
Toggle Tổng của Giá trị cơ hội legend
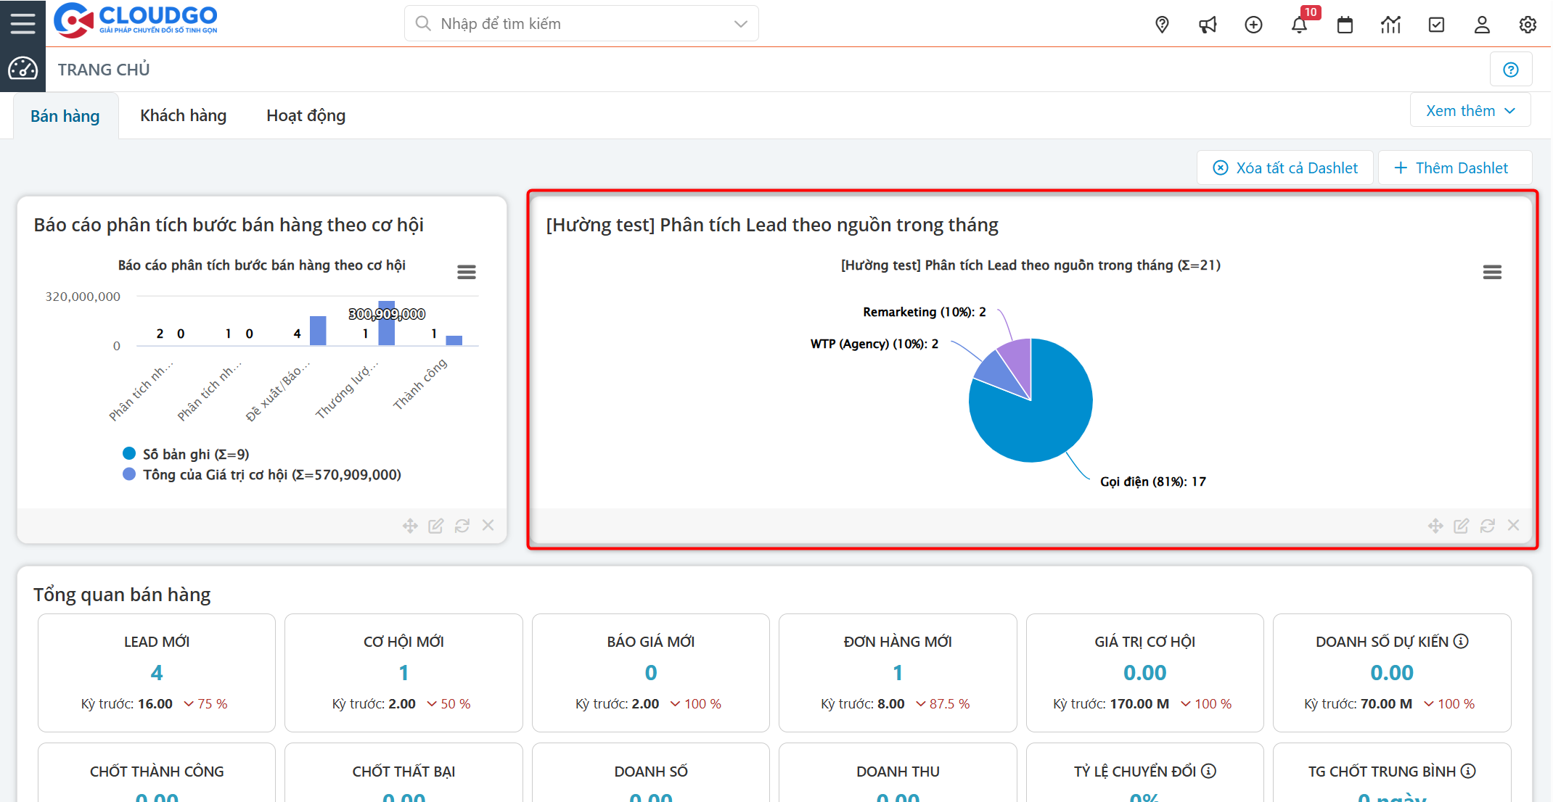pos(271,474)
